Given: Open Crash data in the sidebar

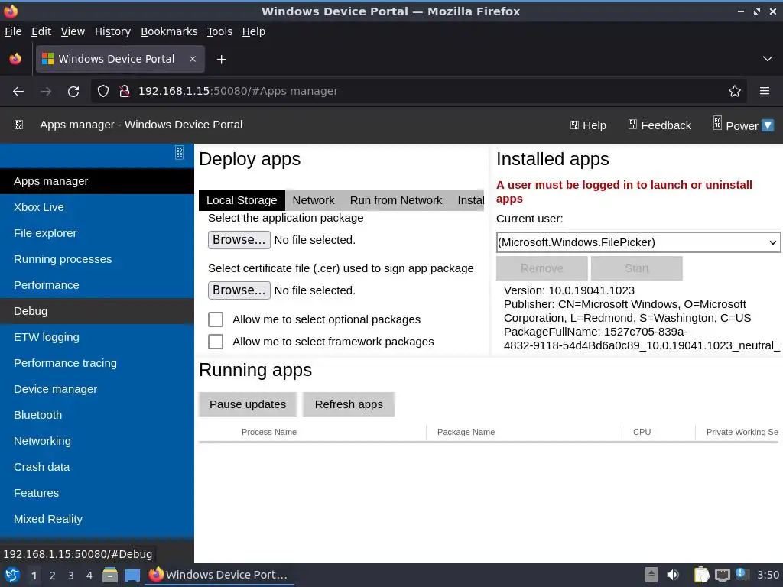Looking at the screenshot, I should coord(97,467).
